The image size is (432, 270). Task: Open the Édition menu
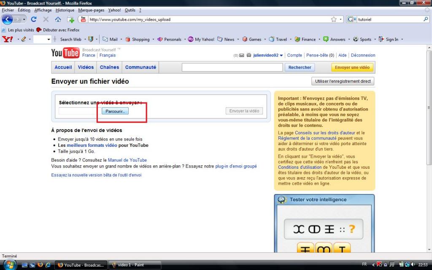[x=24, y=10]
